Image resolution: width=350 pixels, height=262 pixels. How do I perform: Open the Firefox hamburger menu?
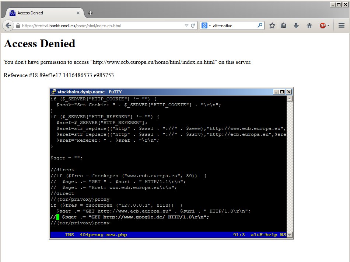[342, 25]
